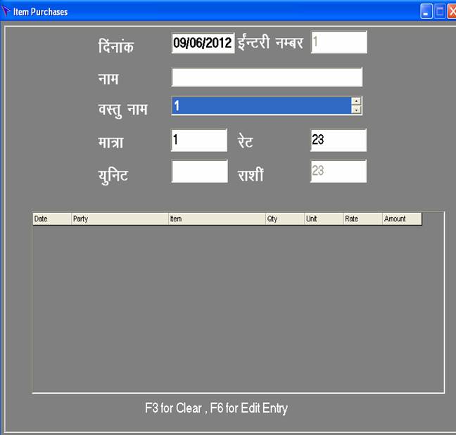Click the Item Purchases title bar icon
Screen dimensions: 456x435
pos(7,11)
